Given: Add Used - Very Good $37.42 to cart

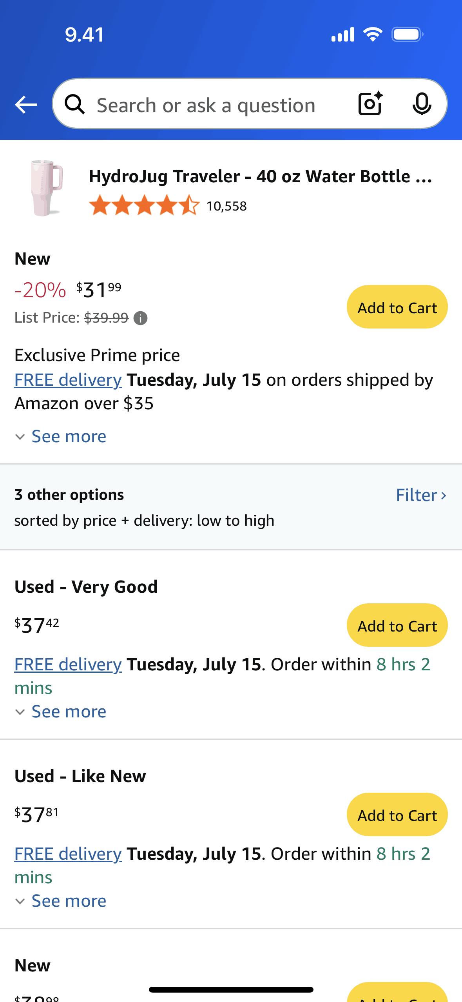Looking at the screenshot, I should [x=397, y=625].
